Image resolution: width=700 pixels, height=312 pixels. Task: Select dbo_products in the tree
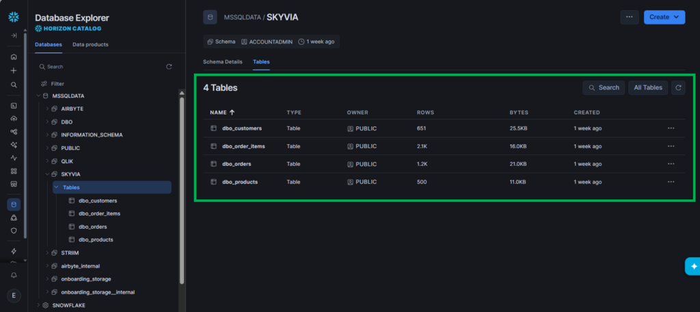pyautogui.click(x=96, y=240)
